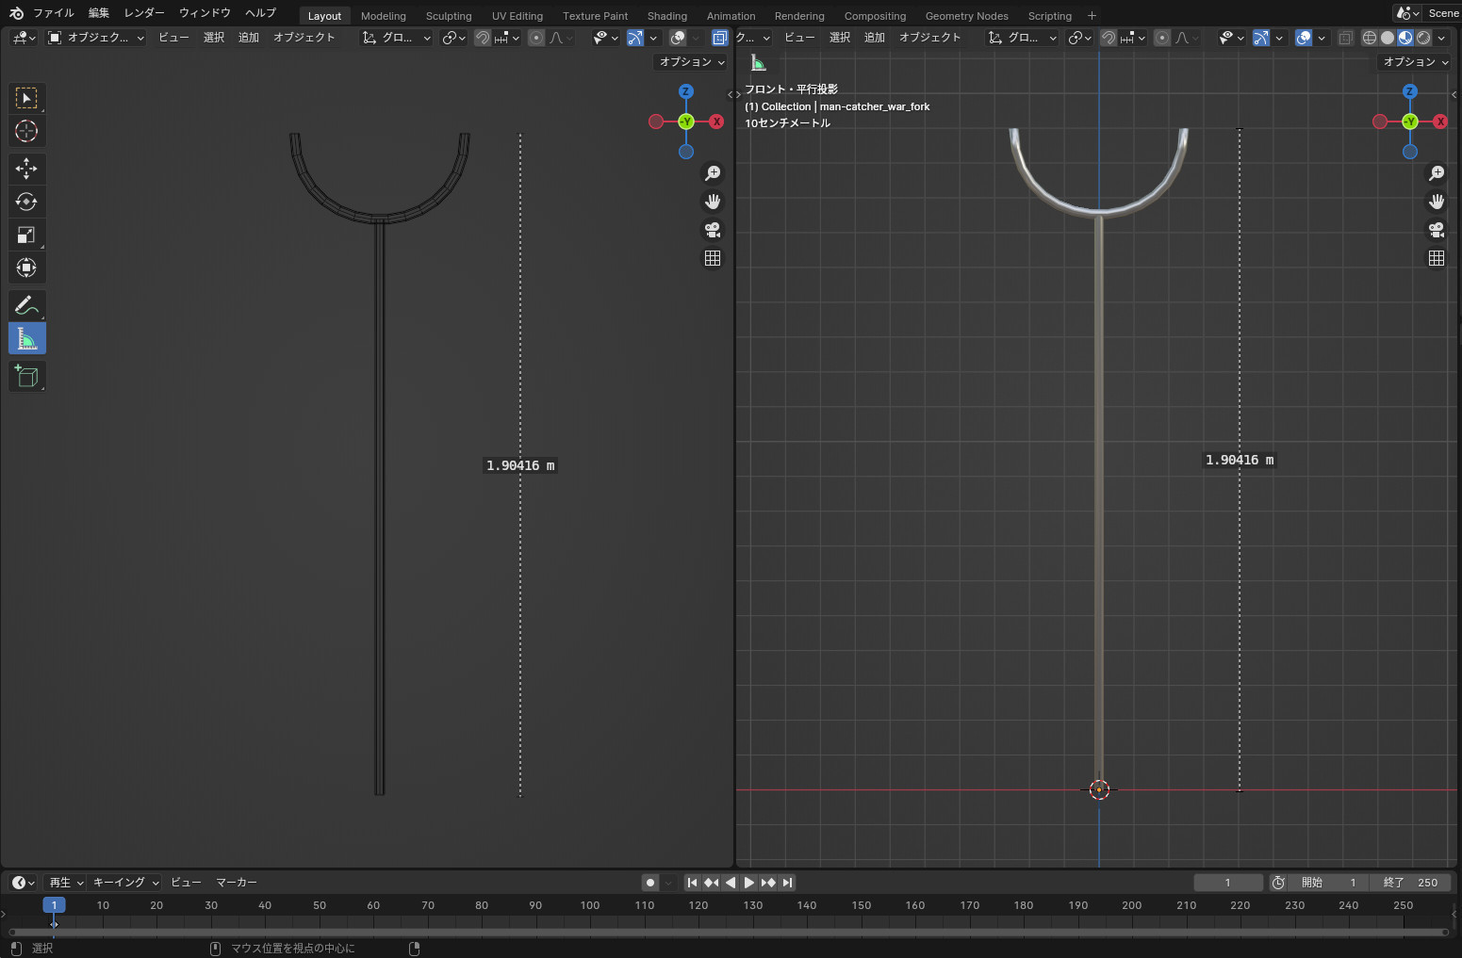Activate the Transform tool
This screenshot has height=958, width=1462.
tap(26, 268)
